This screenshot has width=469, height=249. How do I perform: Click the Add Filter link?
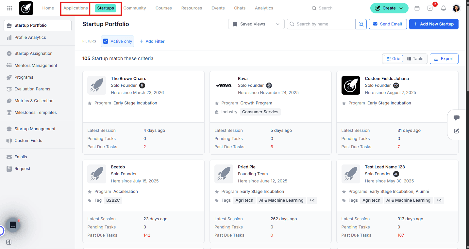(x=152, y=41)
